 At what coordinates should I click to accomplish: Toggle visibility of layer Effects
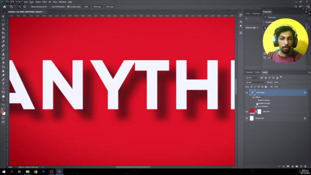point(253,97)
